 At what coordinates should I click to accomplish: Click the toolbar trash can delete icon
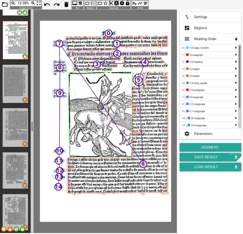(x=67, y=4)
